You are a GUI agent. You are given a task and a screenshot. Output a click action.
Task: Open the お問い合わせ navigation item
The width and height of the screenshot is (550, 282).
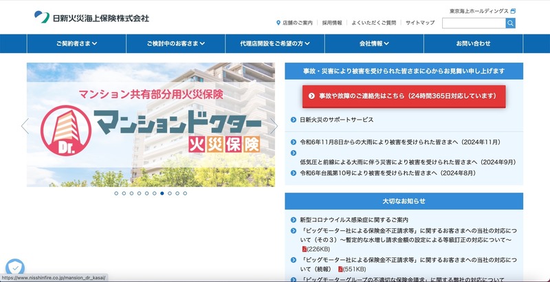[473, 43]
